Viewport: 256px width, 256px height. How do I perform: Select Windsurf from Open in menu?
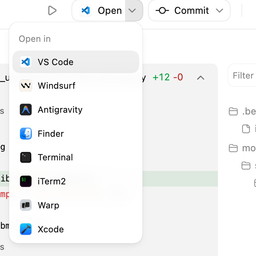[x=76, y=86]
